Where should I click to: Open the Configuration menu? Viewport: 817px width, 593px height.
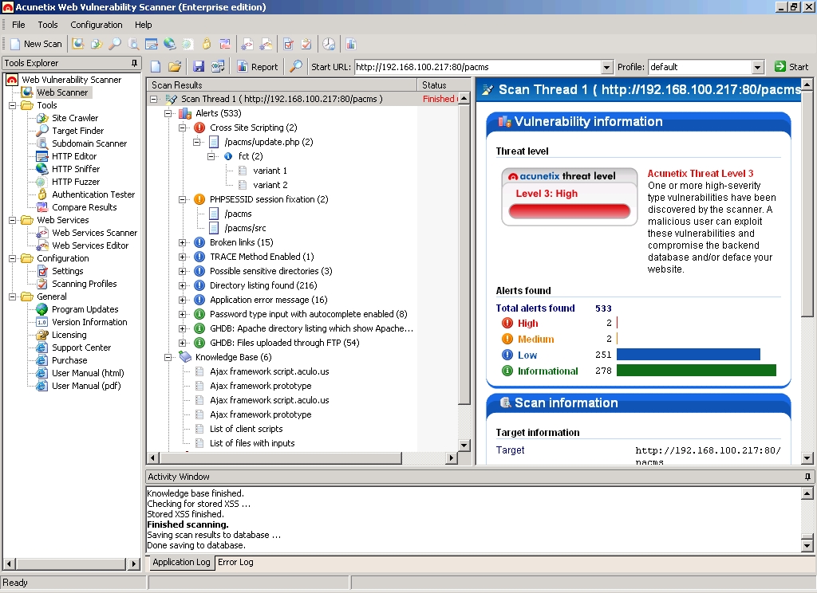point(96,25)
